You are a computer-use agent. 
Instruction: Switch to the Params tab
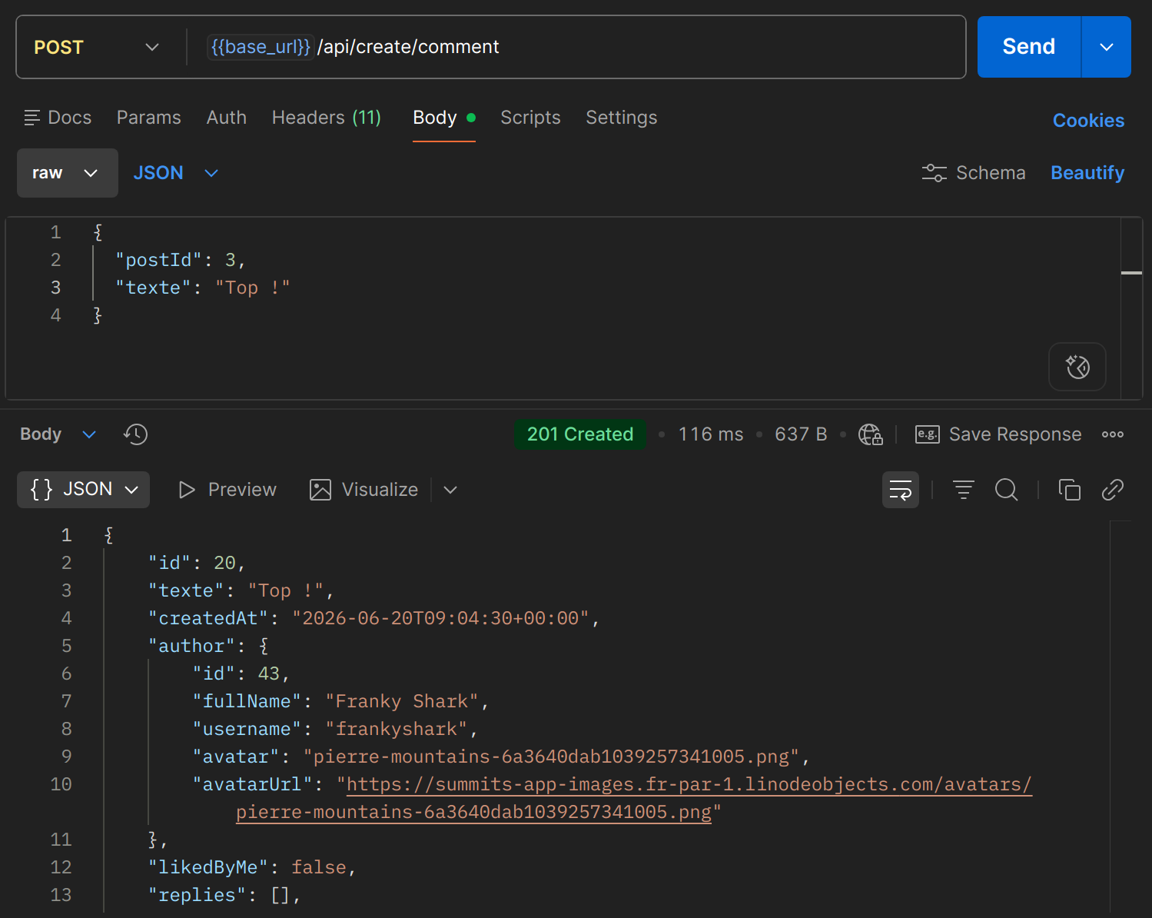[149, 118]
